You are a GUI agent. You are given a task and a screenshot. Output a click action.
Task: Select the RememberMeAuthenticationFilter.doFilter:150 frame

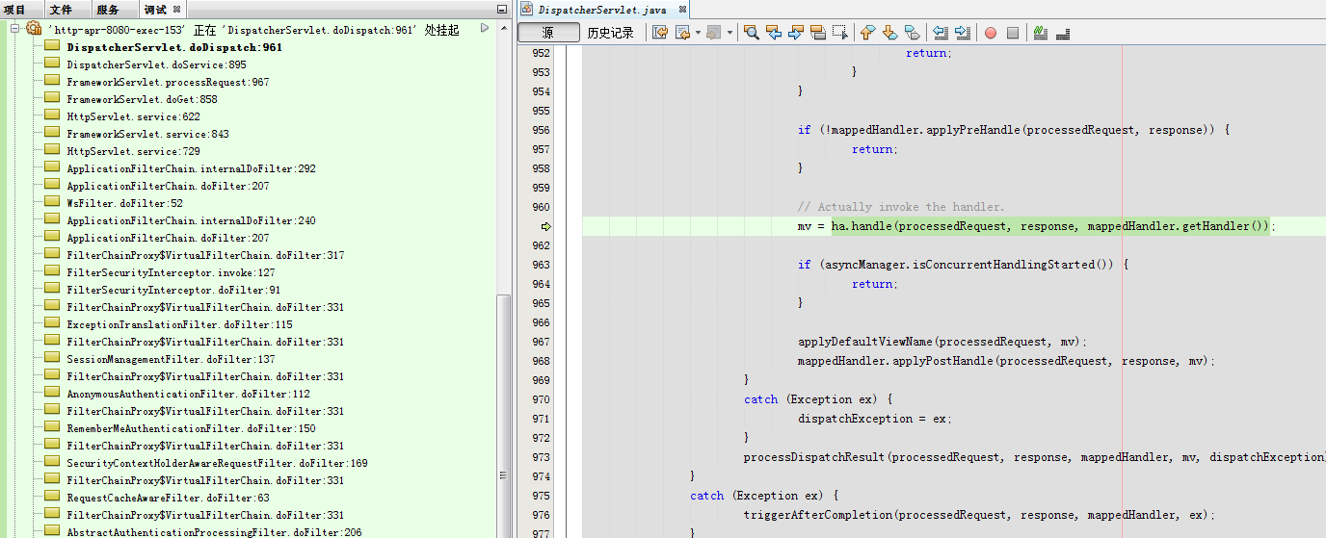pyautogui.click(x=191, y=428)
